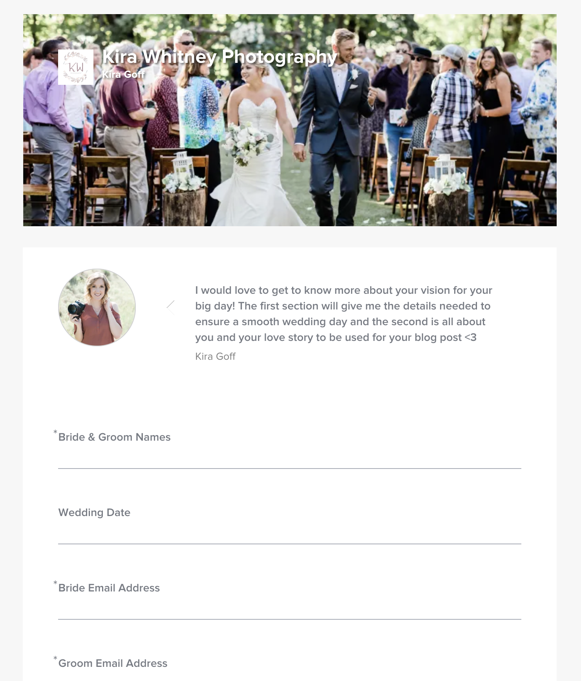Click the KW wreath logo icon
This screenshot has width=581, height=681.
tap(76, 67)
